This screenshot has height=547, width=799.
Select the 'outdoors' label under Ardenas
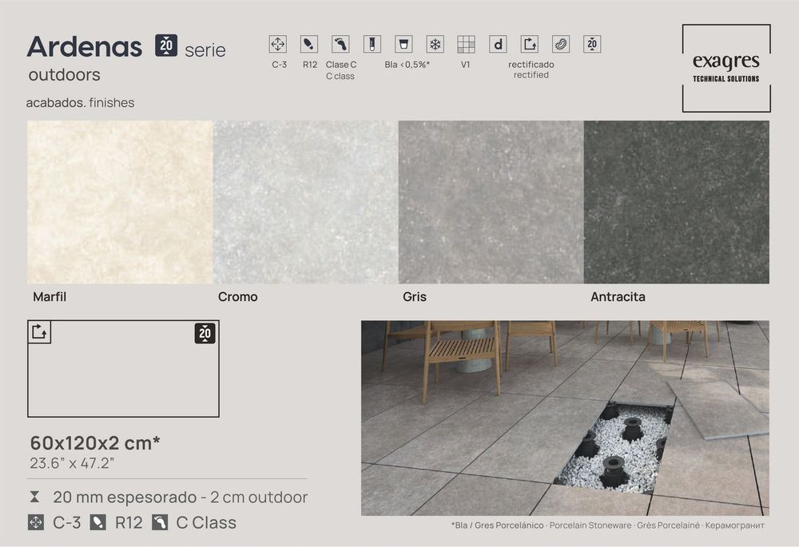pos(64,76)
